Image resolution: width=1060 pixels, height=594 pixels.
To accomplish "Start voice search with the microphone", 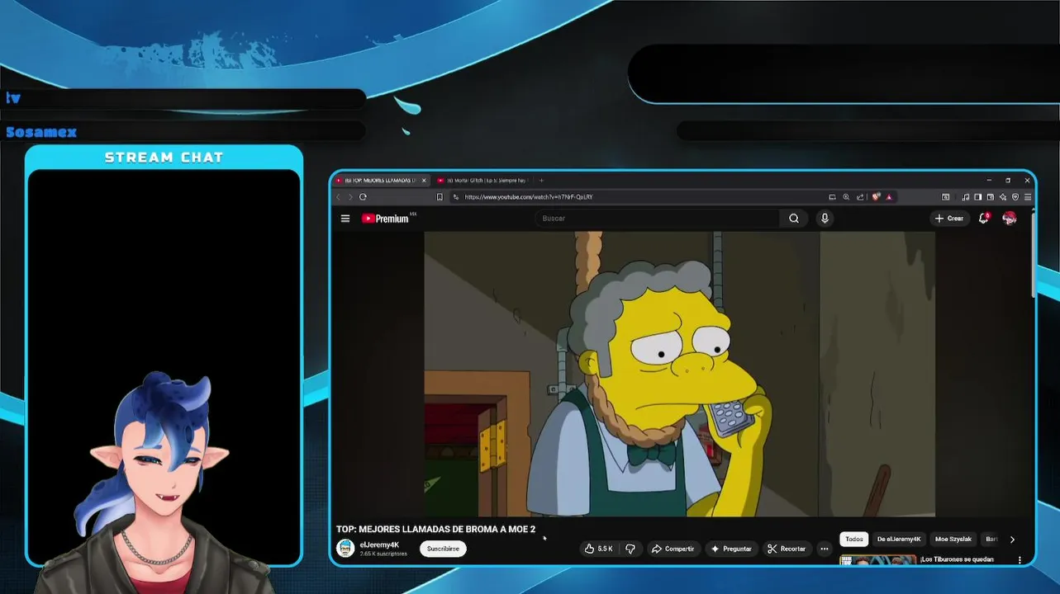I will click(x=824, y=219).
